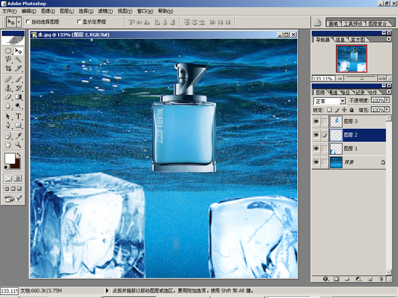
Task: Select the Notes tool
Action: click(8, 136)
